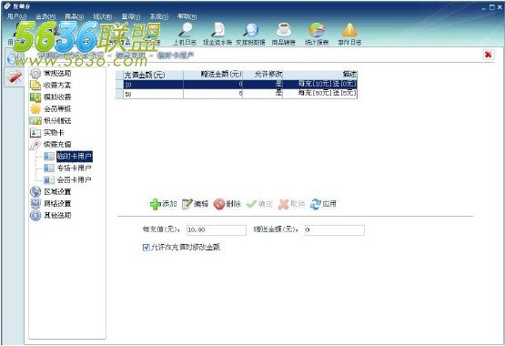
Task: Select 会员卡用户 in the tree
Action: pos(74,179)
